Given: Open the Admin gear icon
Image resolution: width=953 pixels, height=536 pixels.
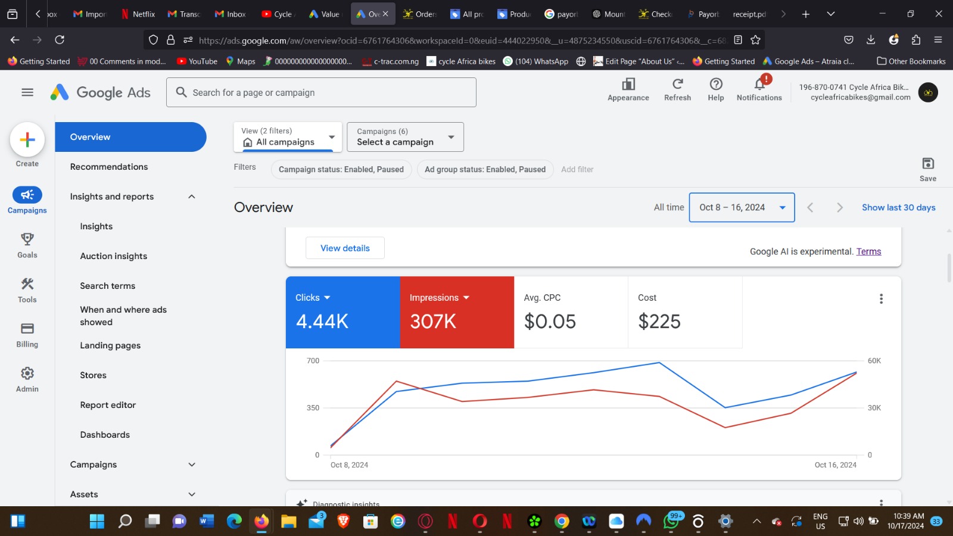Looking at the screenshot, I should (x=27, y=373).
